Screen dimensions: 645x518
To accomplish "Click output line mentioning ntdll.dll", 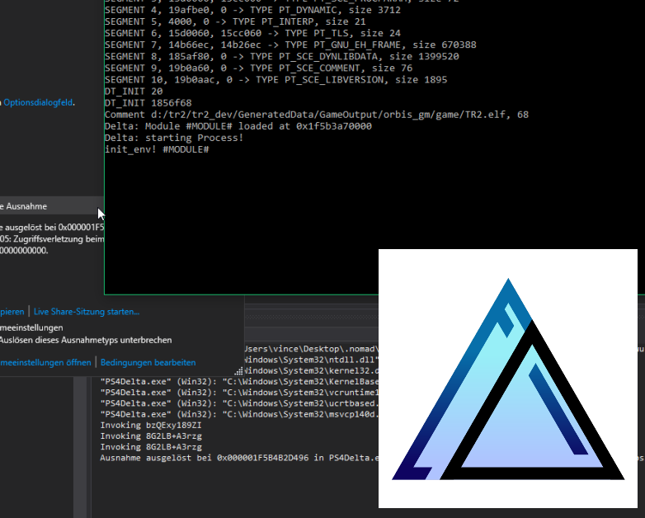I will tap(312, 360).
